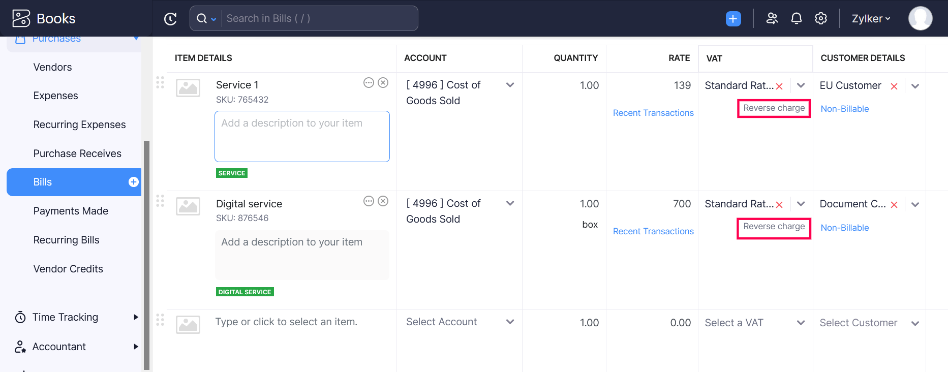Click Non-Billable link on Digital service row

click(x=844, y=228)
